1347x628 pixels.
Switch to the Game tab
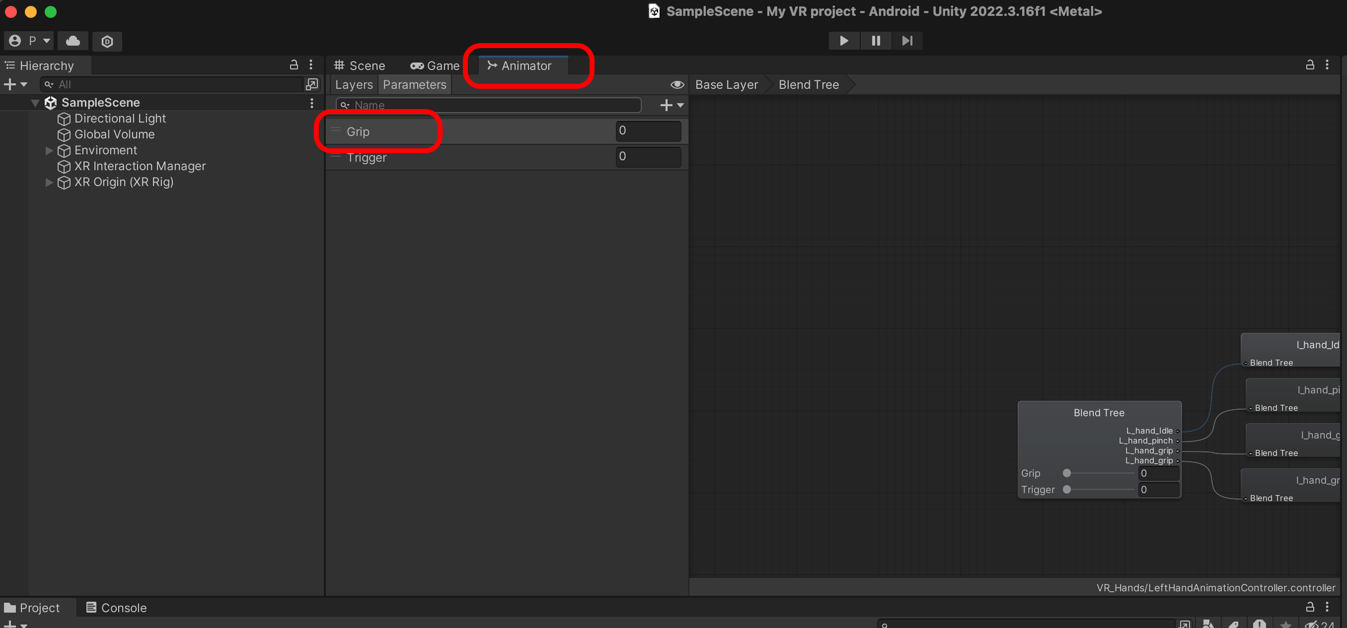[x=435, y=66]
